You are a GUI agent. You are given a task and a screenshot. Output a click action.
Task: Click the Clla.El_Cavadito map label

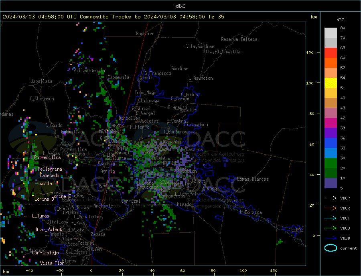click(x=222, y=52)
